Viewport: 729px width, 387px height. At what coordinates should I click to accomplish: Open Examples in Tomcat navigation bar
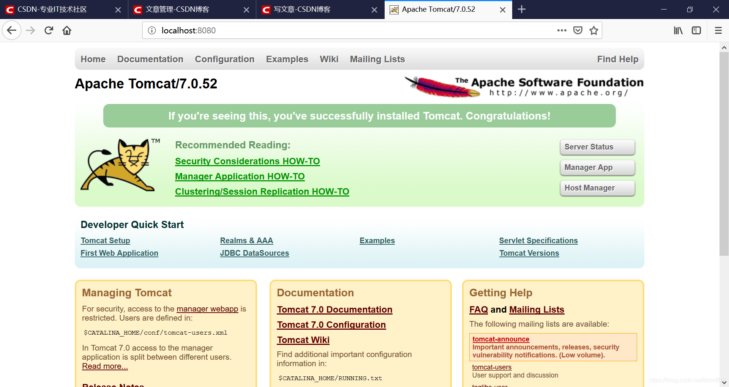287,59
